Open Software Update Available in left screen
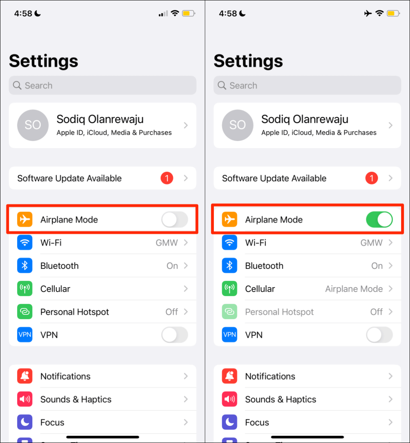 pyautogui.click(x=102, y=178)
